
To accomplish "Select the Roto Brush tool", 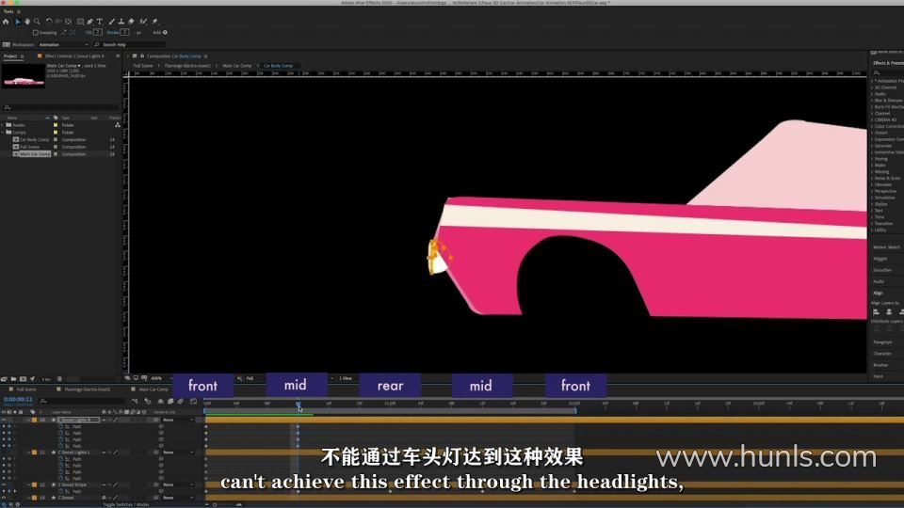I will coord(143,22).
